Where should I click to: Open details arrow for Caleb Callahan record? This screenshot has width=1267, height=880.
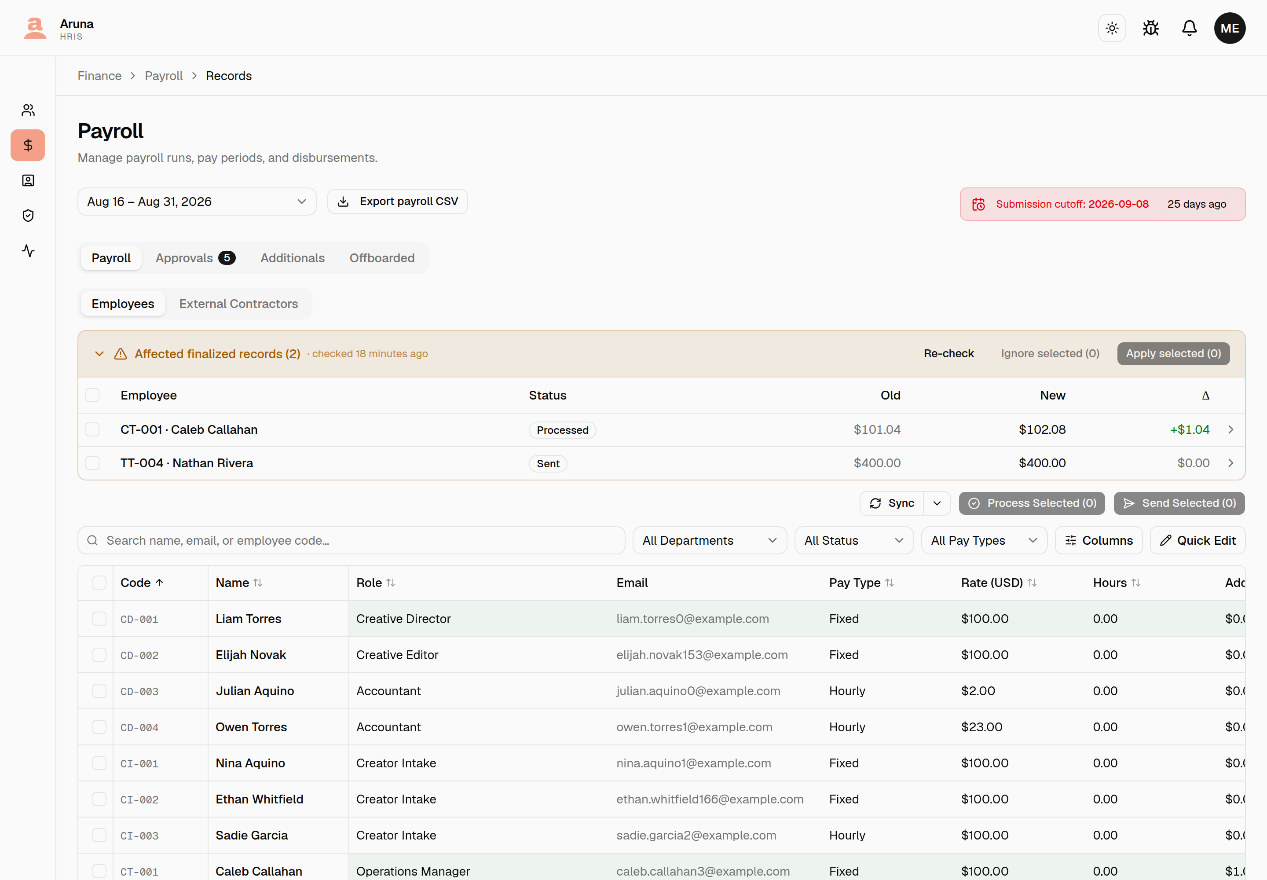pyautogui.click(x=1230, y=429)
